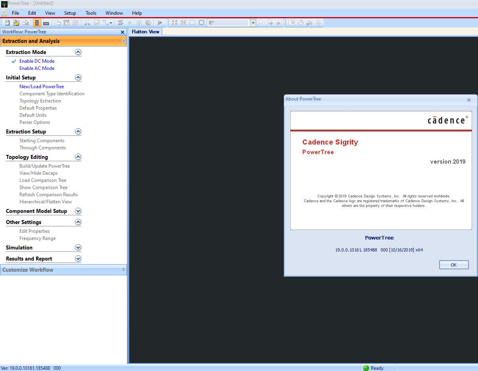478x371 pixels.
Task: Click Build/Update PowerTree
Action: (x=44, y=166)
